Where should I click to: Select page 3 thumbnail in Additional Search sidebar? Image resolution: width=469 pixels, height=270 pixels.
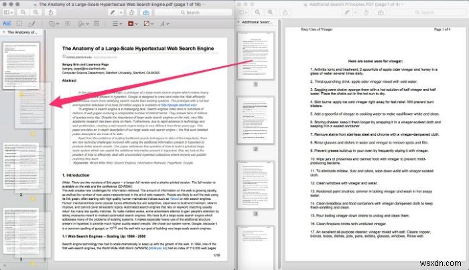pyautogui.click(x=256, y=185)
